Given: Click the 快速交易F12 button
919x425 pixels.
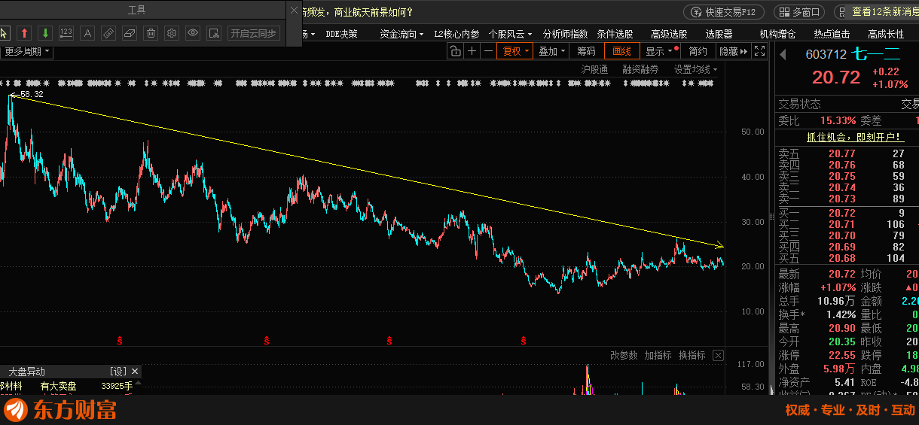Looking at the screenshot, I should click(x=723, y=12).
